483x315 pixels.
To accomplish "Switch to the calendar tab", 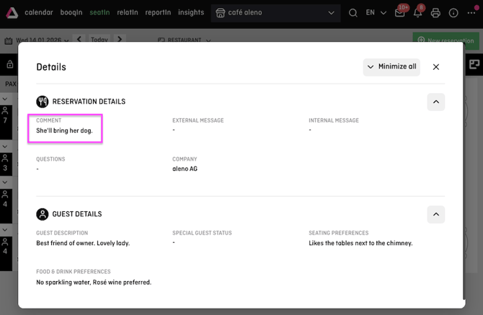I will tap(39, 13).
